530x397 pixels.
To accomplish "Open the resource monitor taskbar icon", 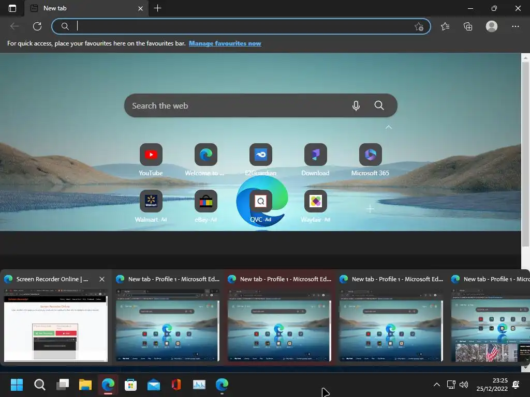I will click(199, 385).
